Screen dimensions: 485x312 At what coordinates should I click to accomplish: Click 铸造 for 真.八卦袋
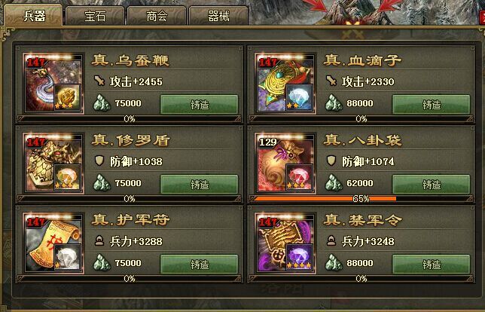(432, 185)
